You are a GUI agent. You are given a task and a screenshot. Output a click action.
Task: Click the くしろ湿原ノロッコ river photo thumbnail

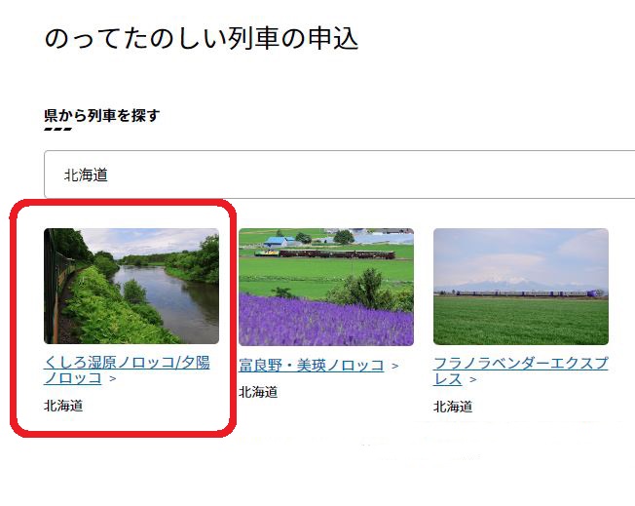click(131, 287)
